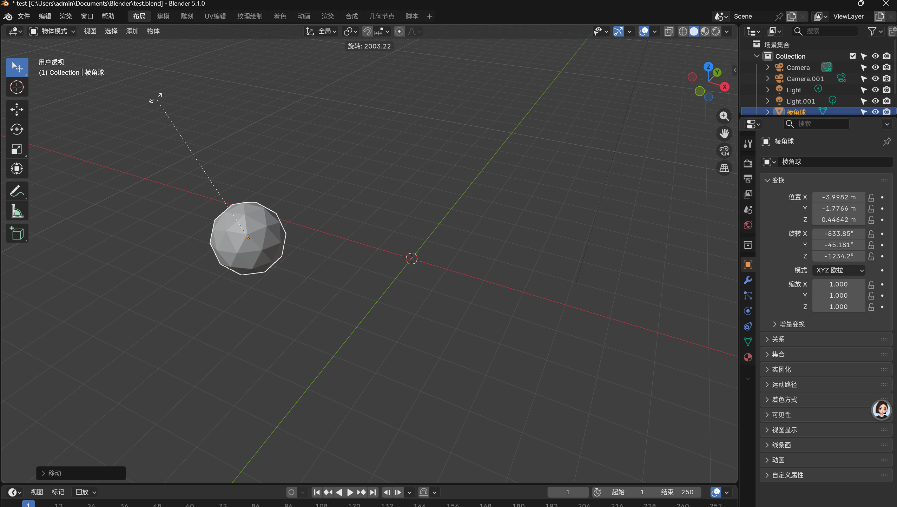The height and width of the screenshot is (507, 897).
Task: Click the 位置 X value field
Action: (x=838, y=197)
